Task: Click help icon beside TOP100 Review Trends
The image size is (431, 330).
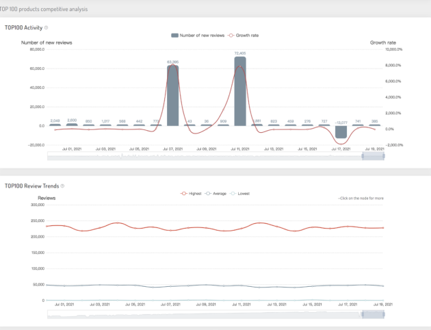Action: (x=60, y=186)
